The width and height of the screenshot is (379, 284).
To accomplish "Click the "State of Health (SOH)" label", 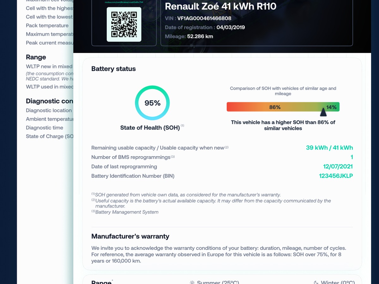I will coord(150,128).
